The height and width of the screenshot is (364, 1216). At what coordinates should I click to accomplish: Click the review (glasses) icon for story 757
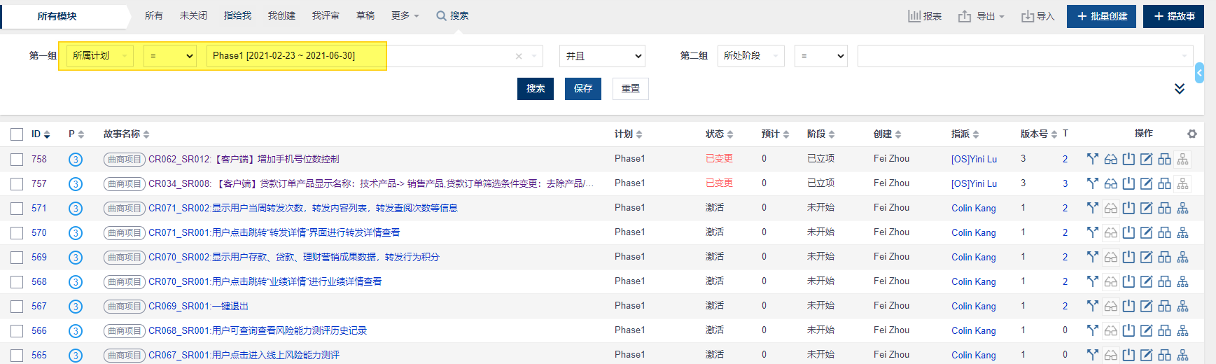click(1110, 183)
